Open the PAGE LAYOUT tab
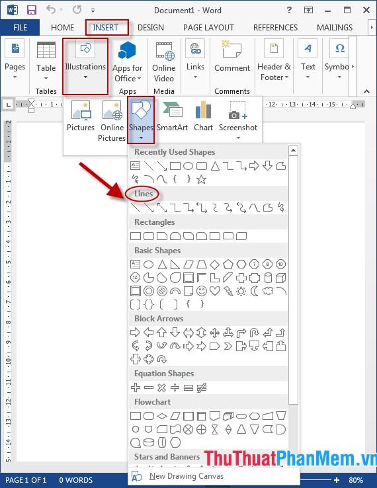 pyautogui.click(x=208, y=27)
